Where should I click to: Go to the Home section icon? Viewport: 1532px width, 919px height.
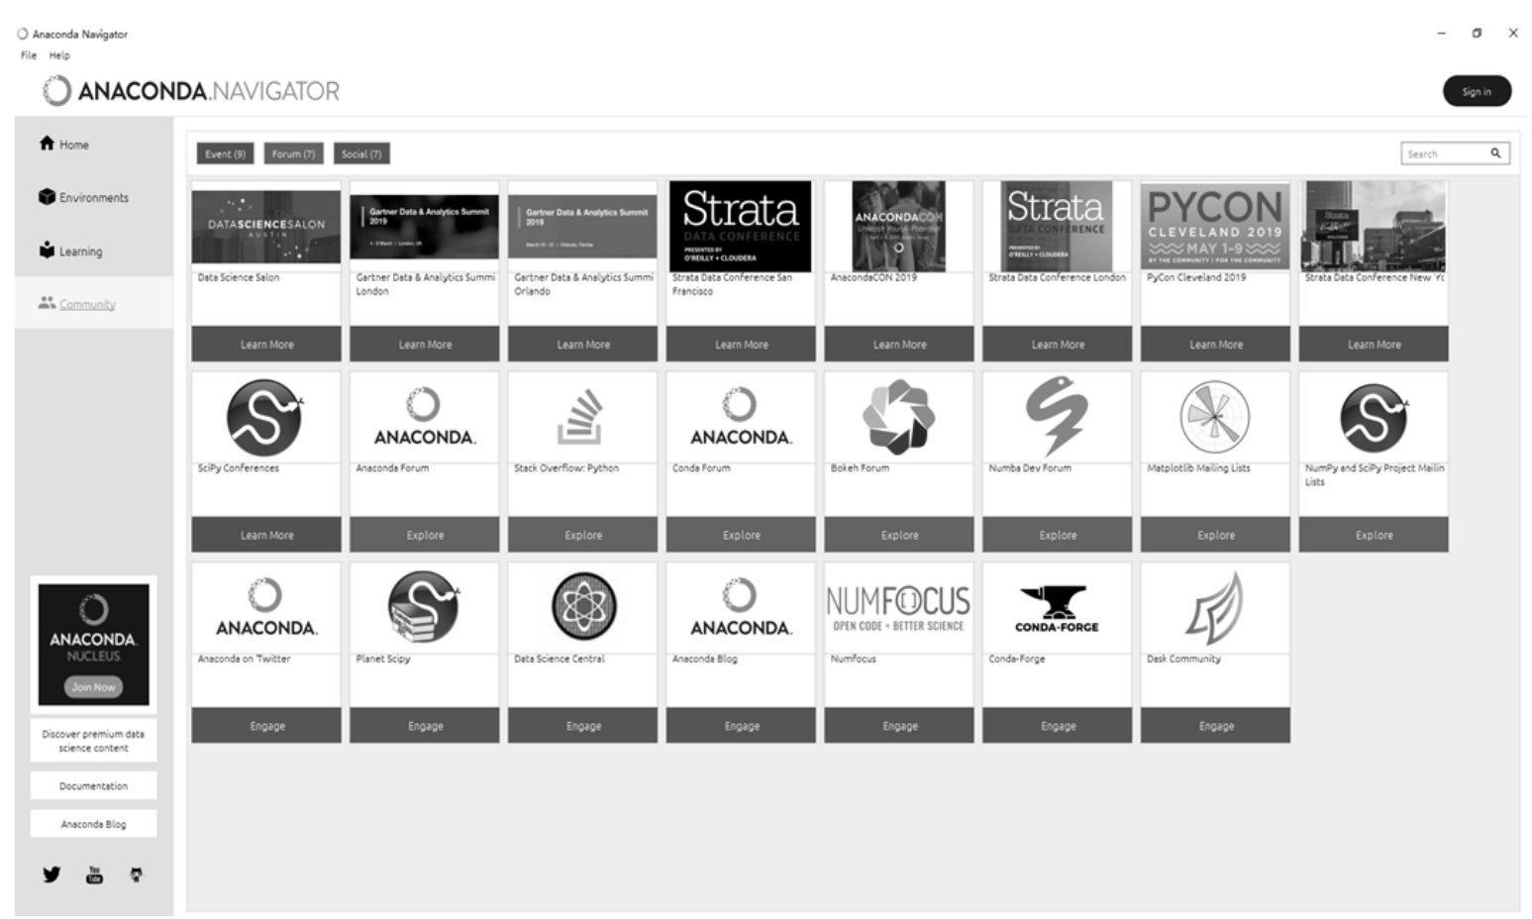click(47, 144)
